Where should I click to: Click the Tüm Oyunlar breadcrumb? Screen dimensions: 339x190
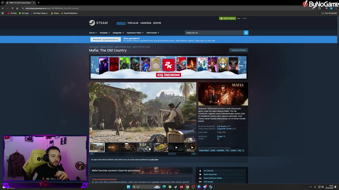pos(94,47)
